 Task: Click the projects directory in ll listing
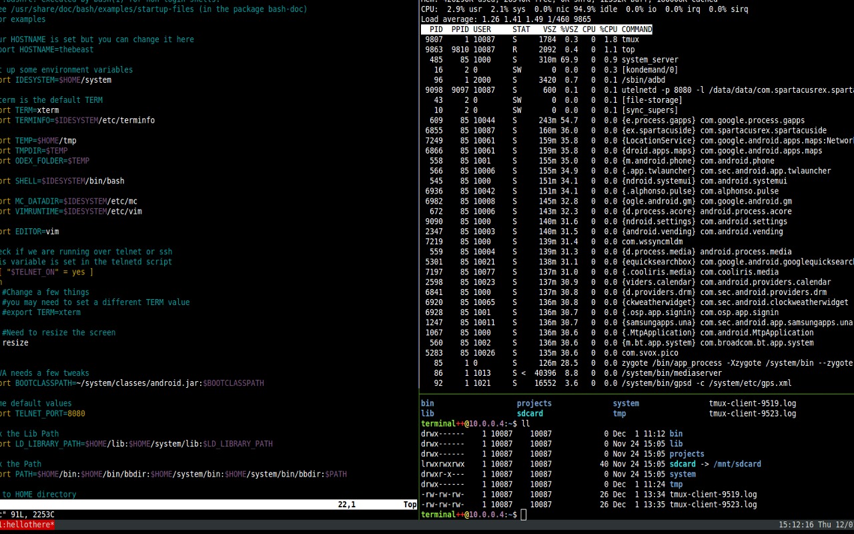click(x=687, y=454)
